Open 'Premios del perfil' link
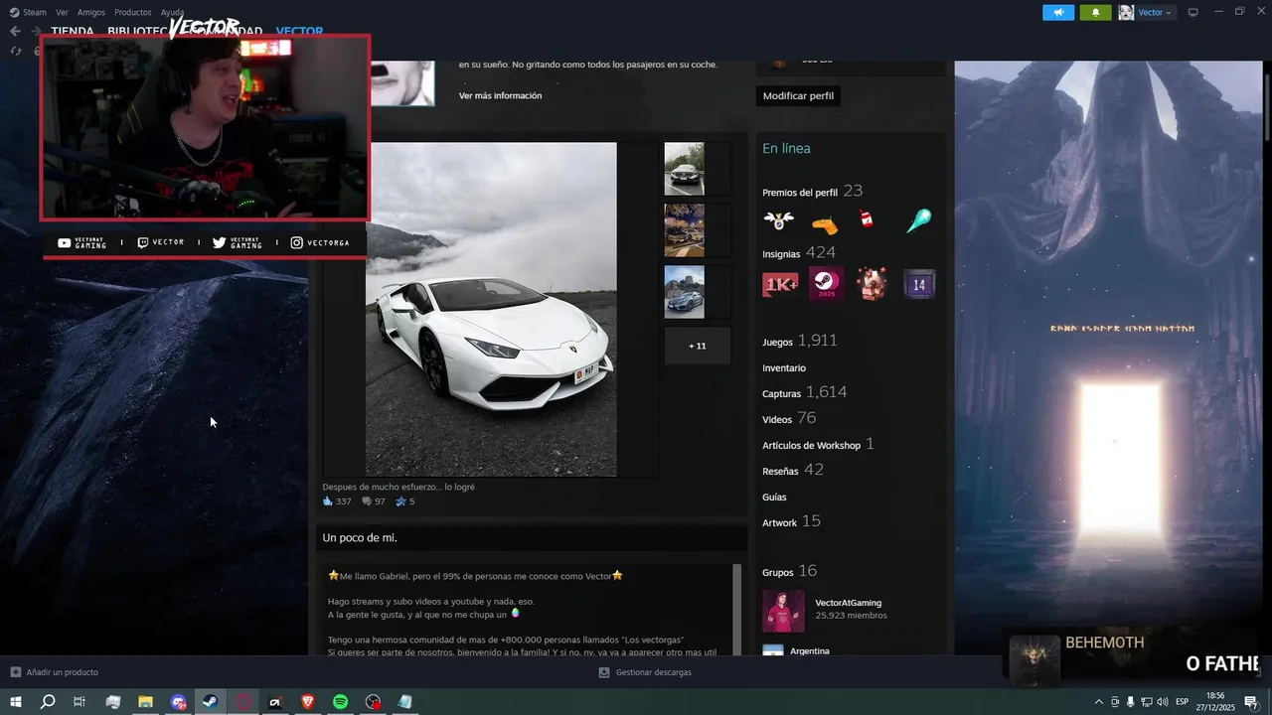Viewport: 1272px width, 715px height. tap(799, 192)
